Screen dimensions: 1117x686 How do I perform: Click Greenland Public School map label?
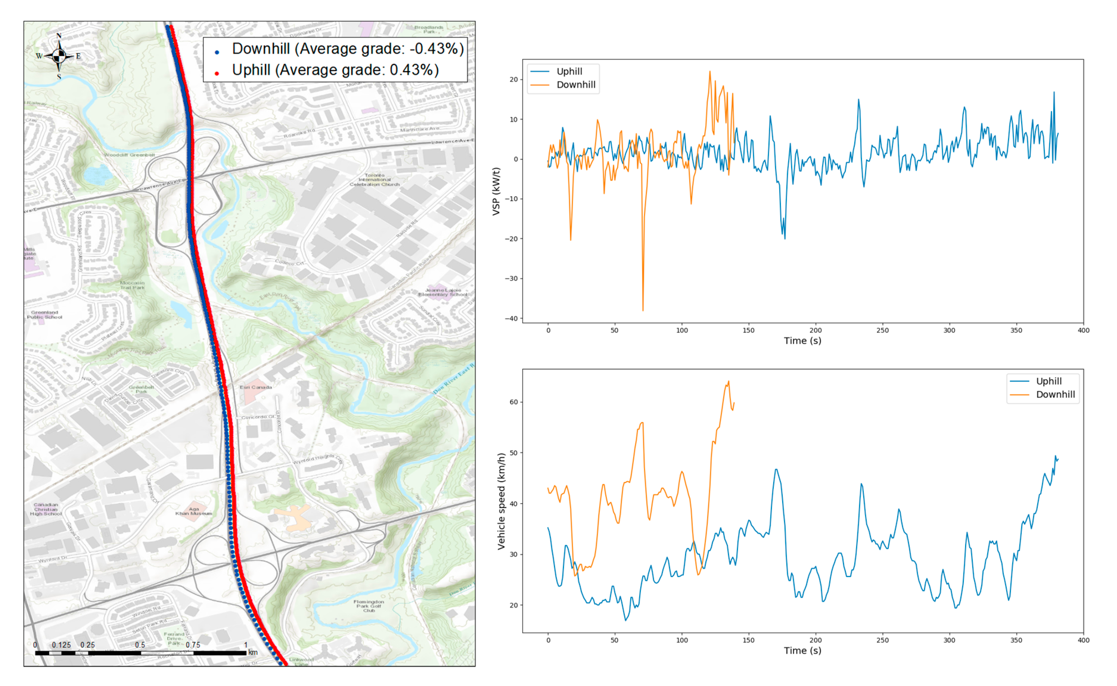click(44, 314)
